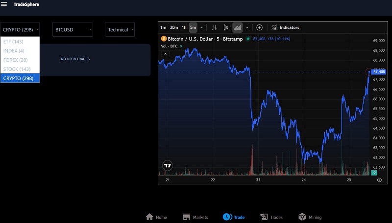Click the TradingView logo on chart
The width and height of the screenshot is (392, 223).
[x=168, y=165]
